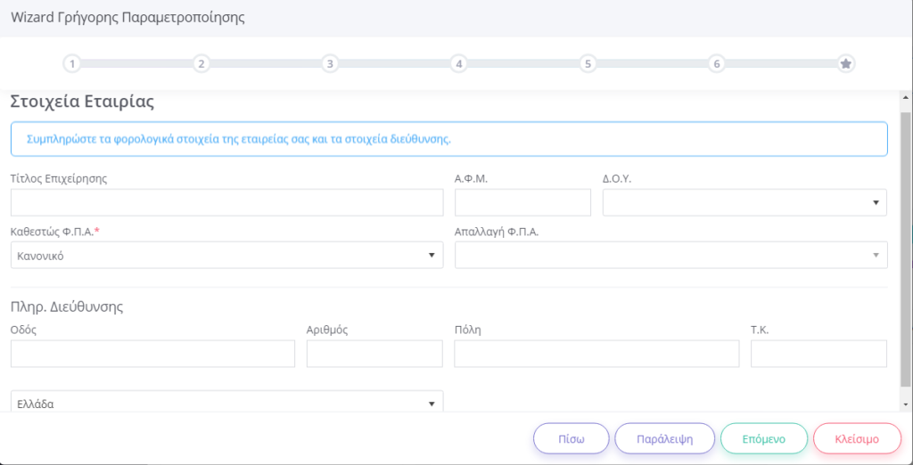Select the Αριθμός number field
Screen dimensions: 913x465
point(374,354)
